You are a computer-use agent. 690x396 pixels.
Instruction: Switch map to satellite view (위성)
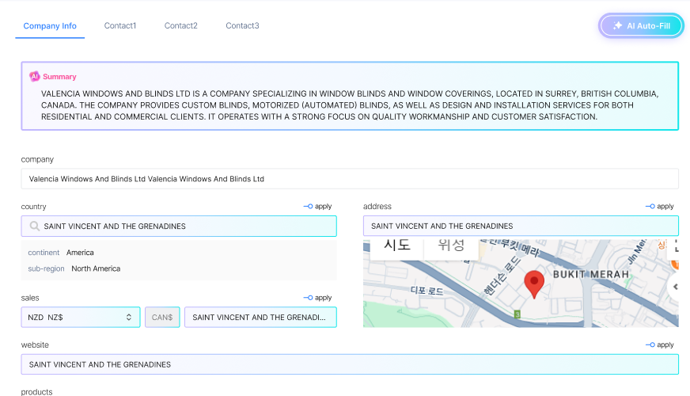[452, 246]
